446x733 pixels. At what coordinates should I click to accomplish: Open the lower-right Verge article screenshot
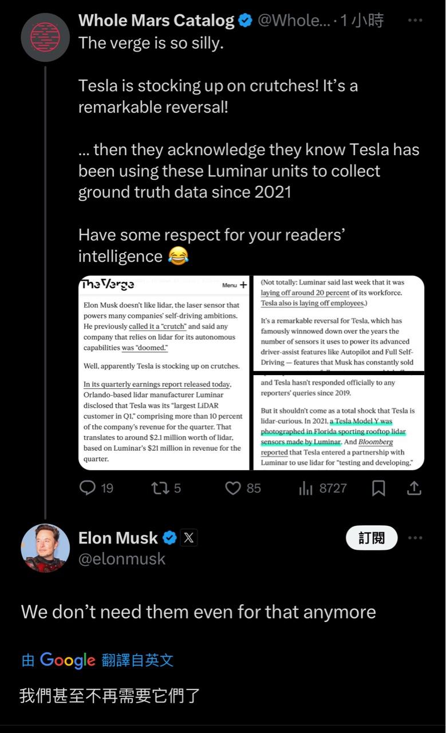coord(339,423)
